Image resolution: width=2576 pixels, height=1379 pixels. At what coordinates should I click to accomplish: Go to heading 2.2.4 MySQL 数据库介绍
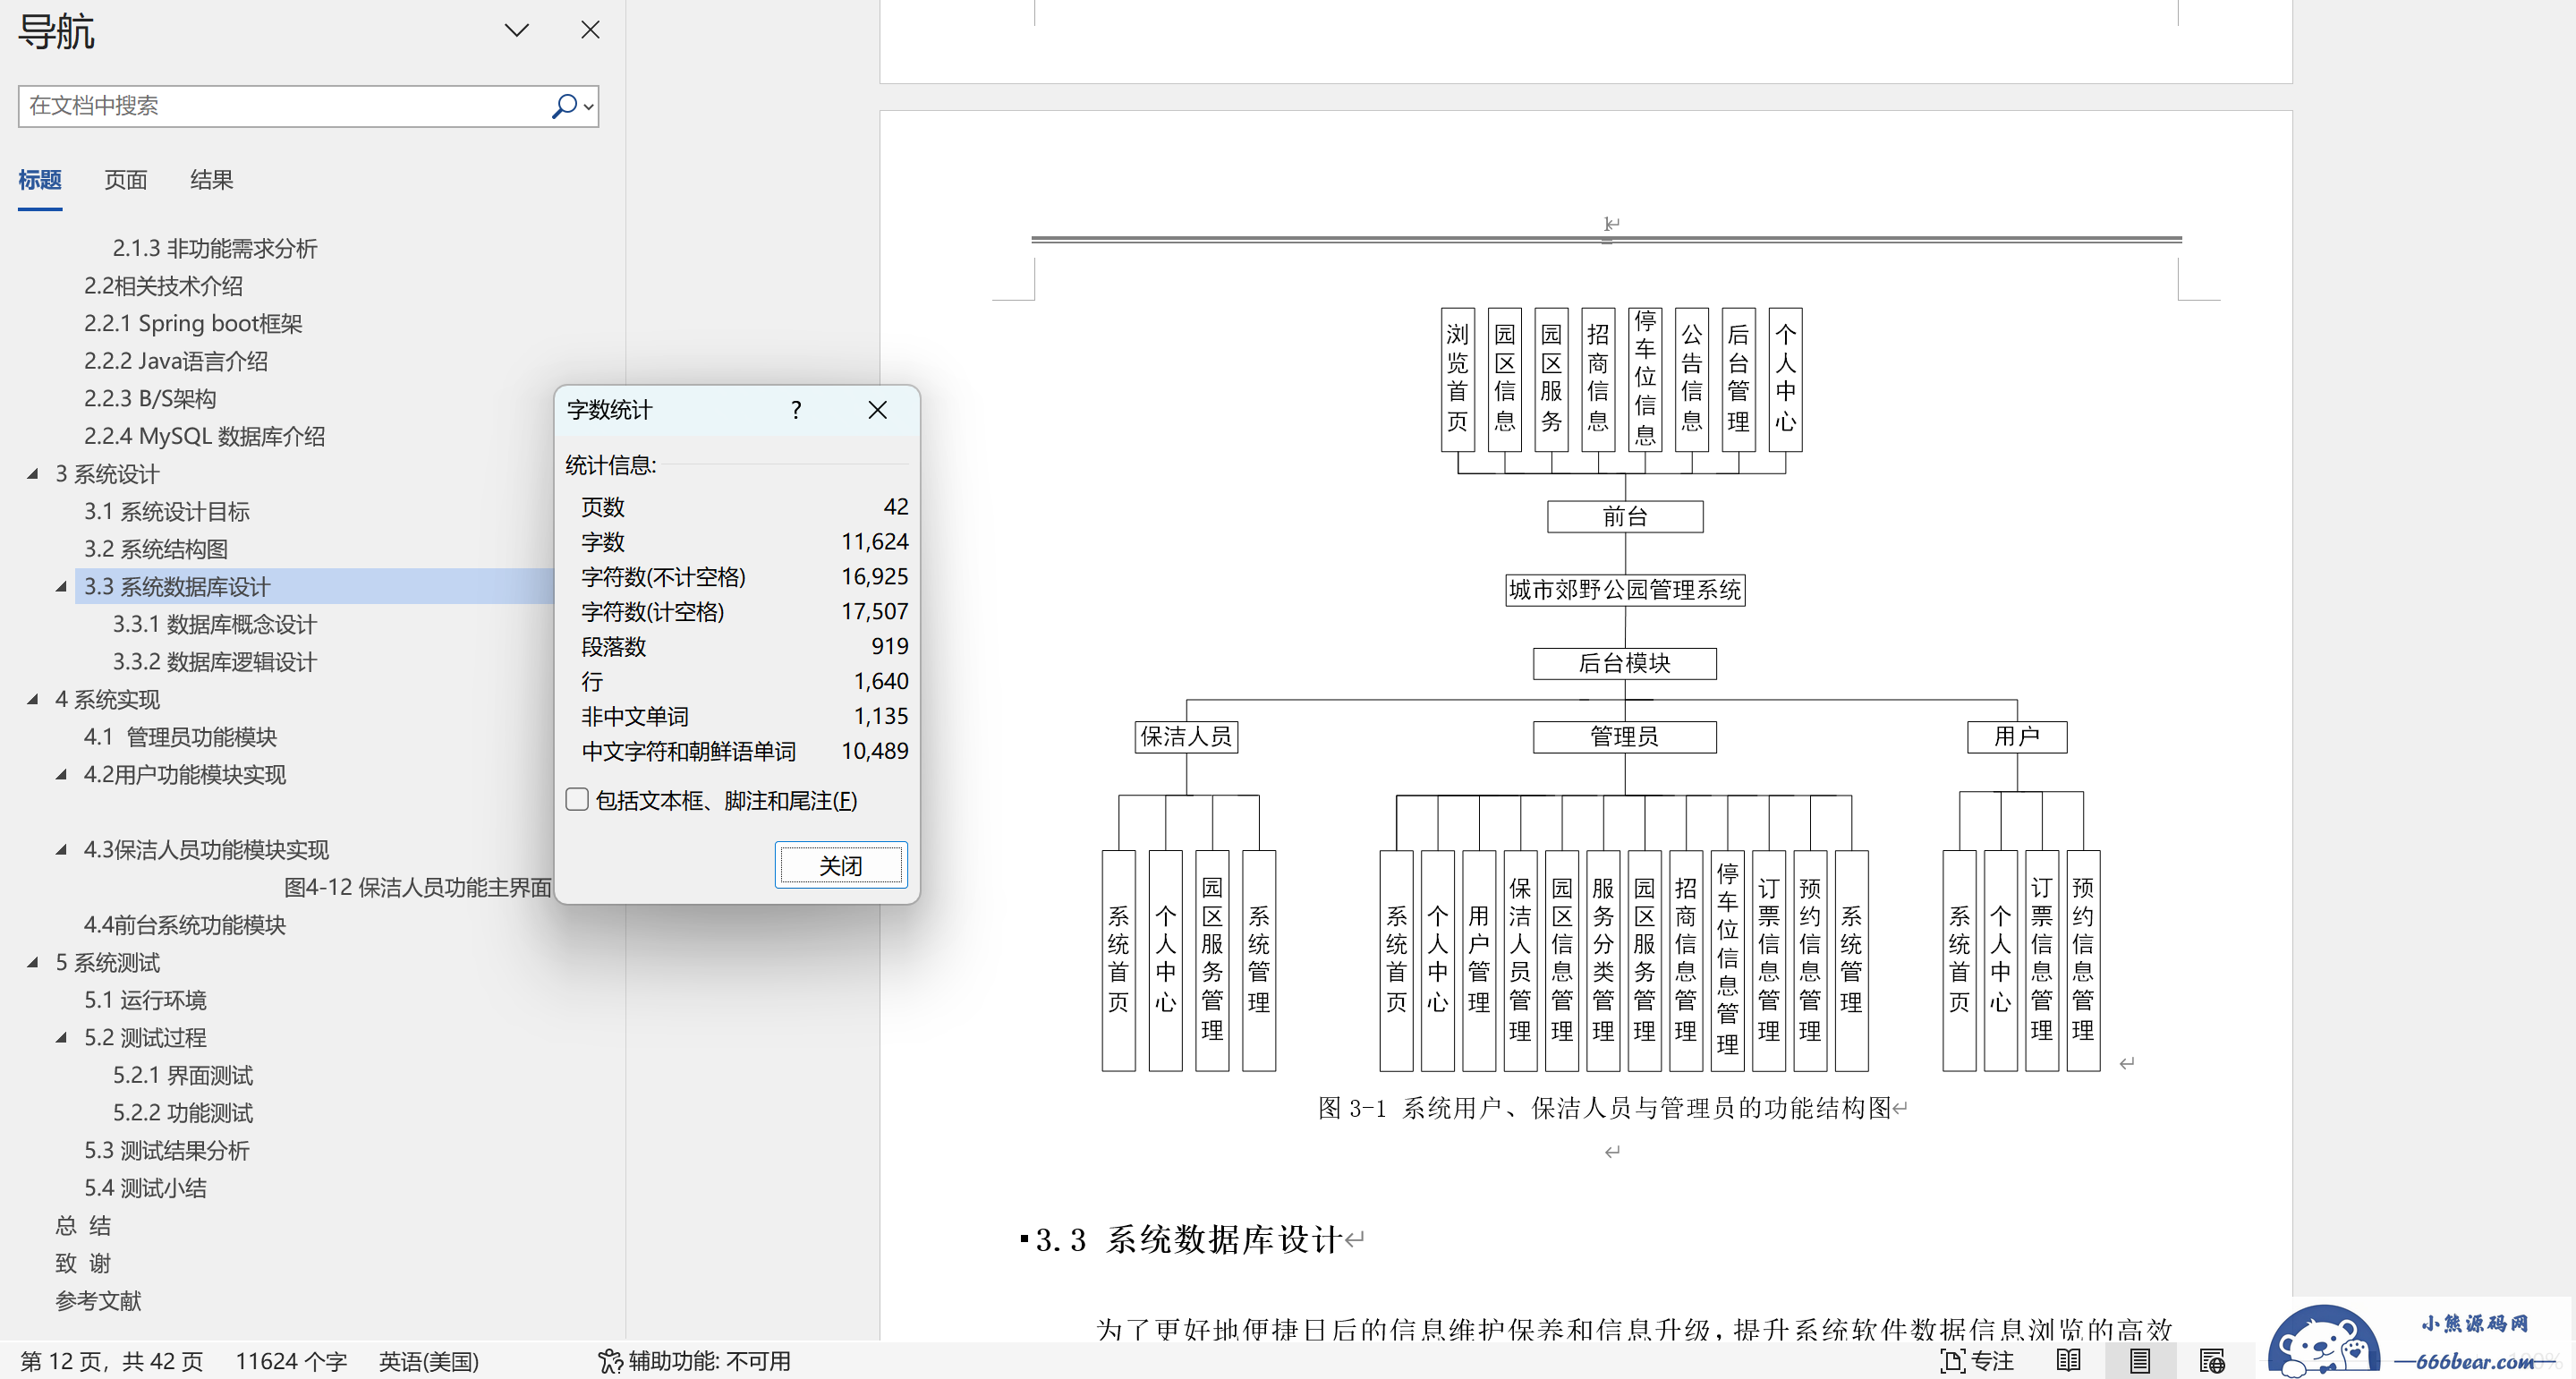(x=205, y=436)
